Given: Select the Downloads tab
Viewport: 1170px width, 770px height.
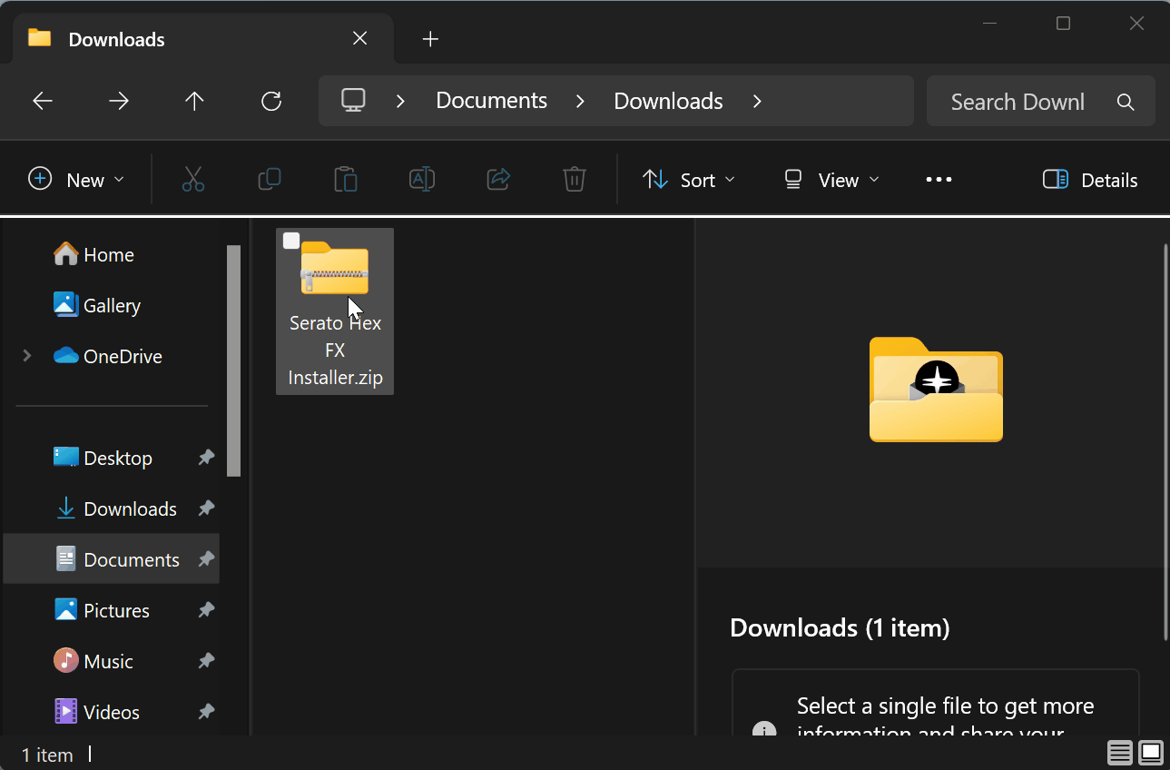Looking at the screenshot, I should tap(202, 39).
